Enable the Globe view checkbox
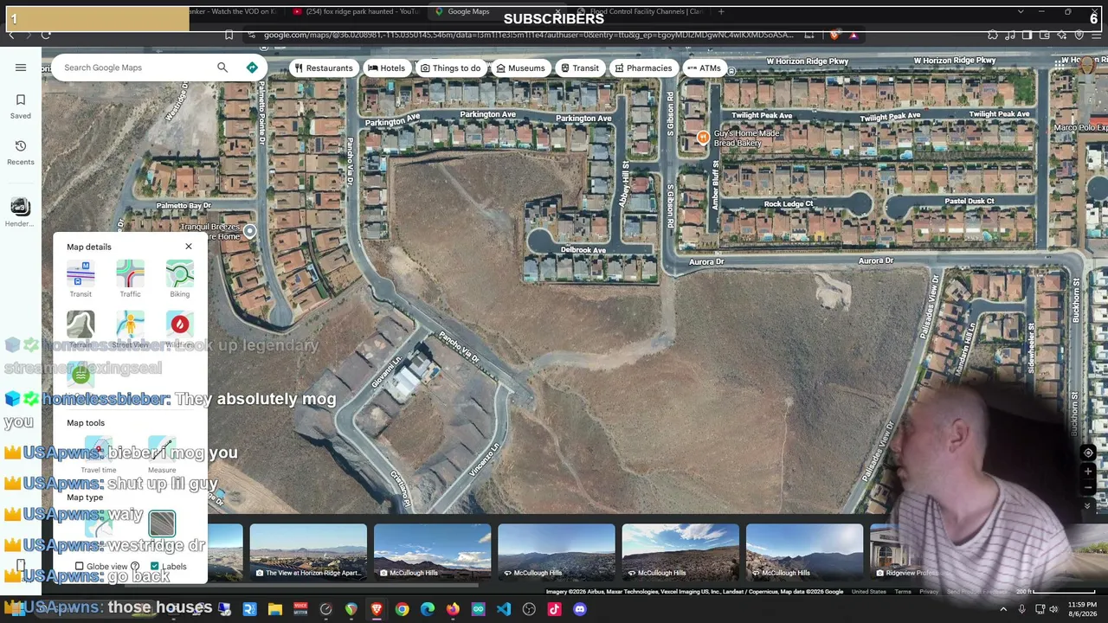1108x623 pixels. (x=80, y=567)
